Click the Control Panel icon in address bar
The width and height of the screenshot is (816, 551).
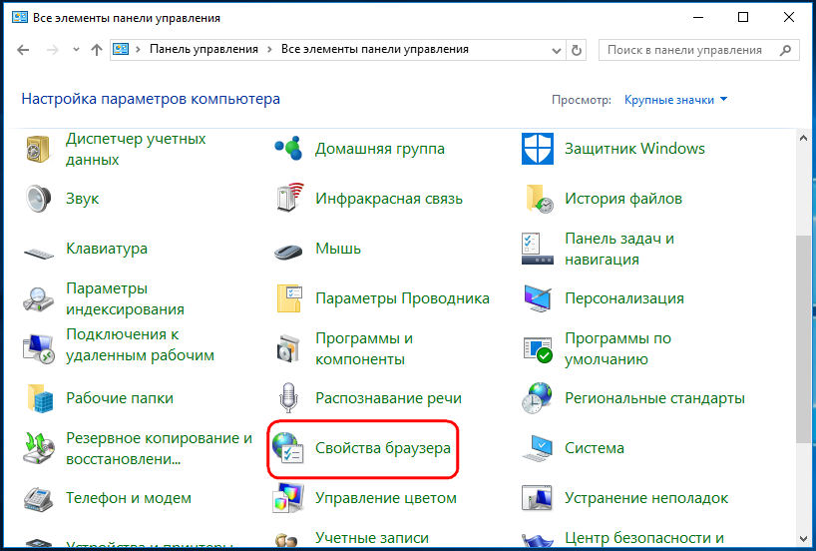point(121,50)
